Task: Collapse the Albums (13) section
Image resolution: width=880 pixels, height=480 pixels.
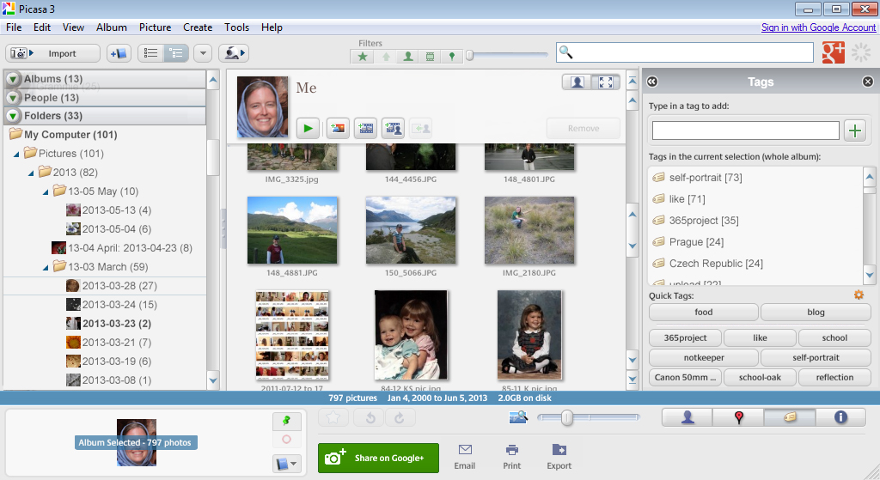Action: tap(13, 79)
